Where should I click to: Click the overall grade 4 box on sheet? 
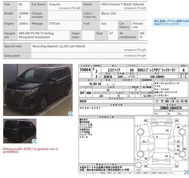183,70
